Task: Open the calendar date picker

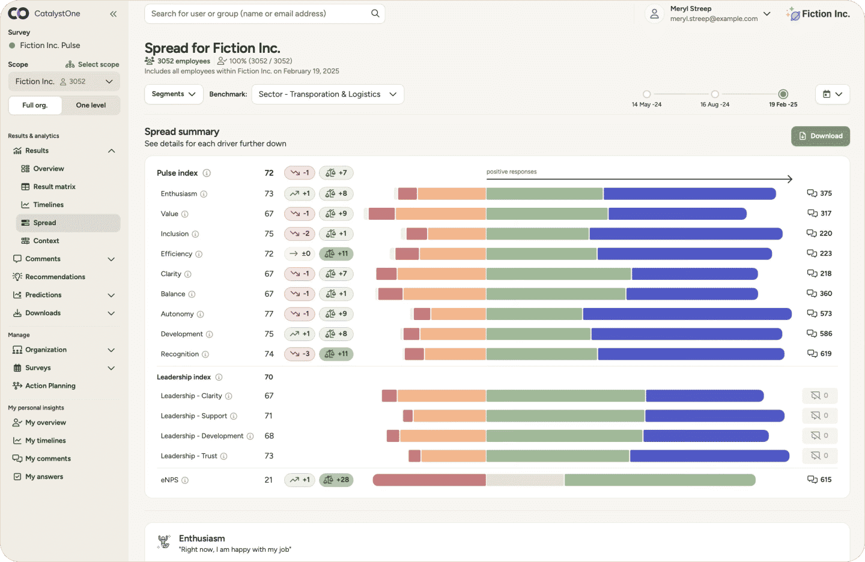Action: [832, 94]
